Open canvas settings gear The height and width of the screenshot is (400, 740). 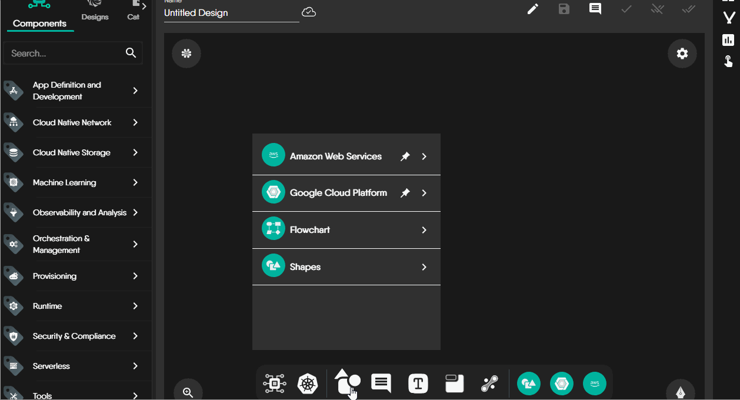(682, 54)
